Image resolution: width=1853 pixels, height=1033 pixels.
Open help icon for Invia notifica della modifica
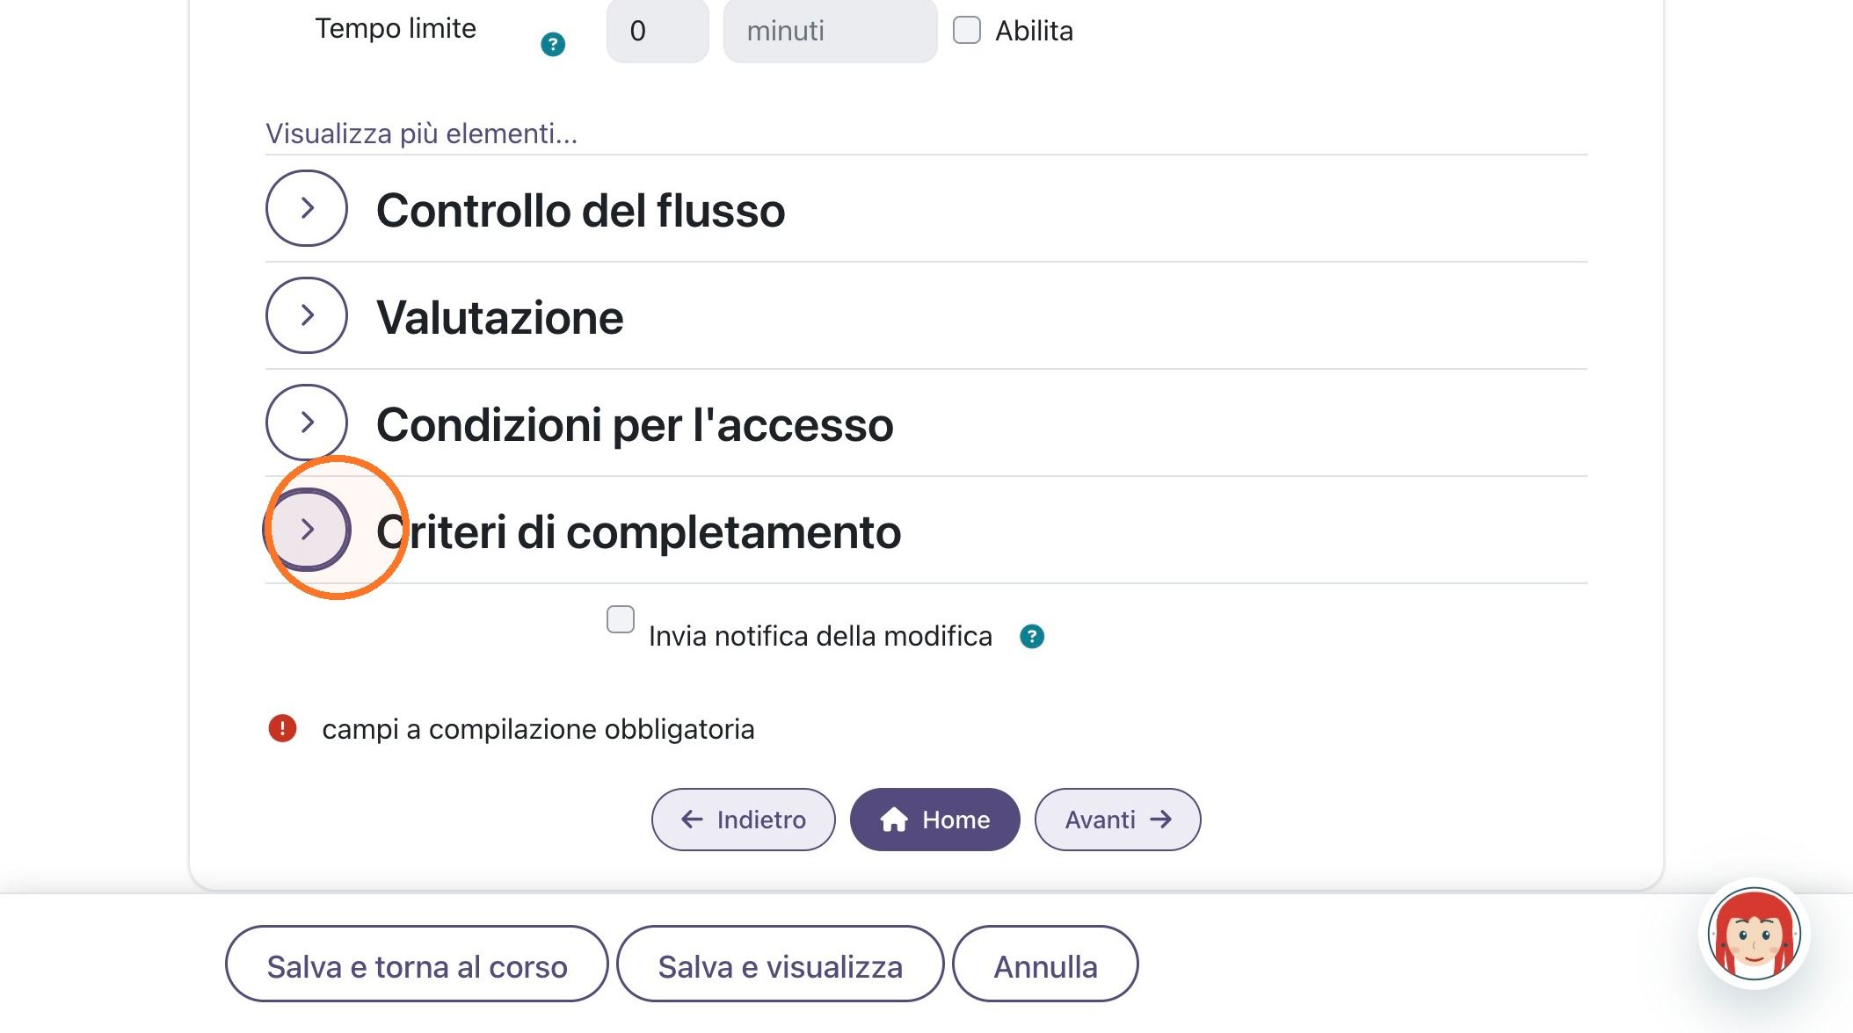click(1032, 637)
